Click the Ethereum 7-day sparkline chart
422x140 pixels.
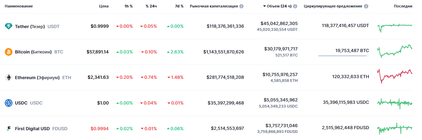[395, 76]
